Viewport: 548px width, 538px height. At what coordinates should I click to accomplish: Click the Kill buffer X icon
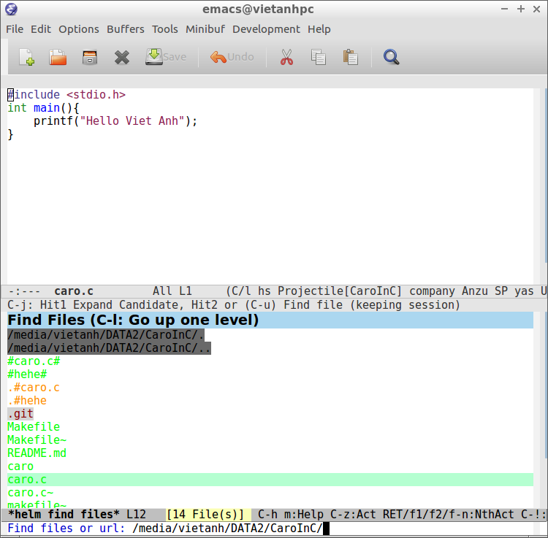(x=121, y=57)
